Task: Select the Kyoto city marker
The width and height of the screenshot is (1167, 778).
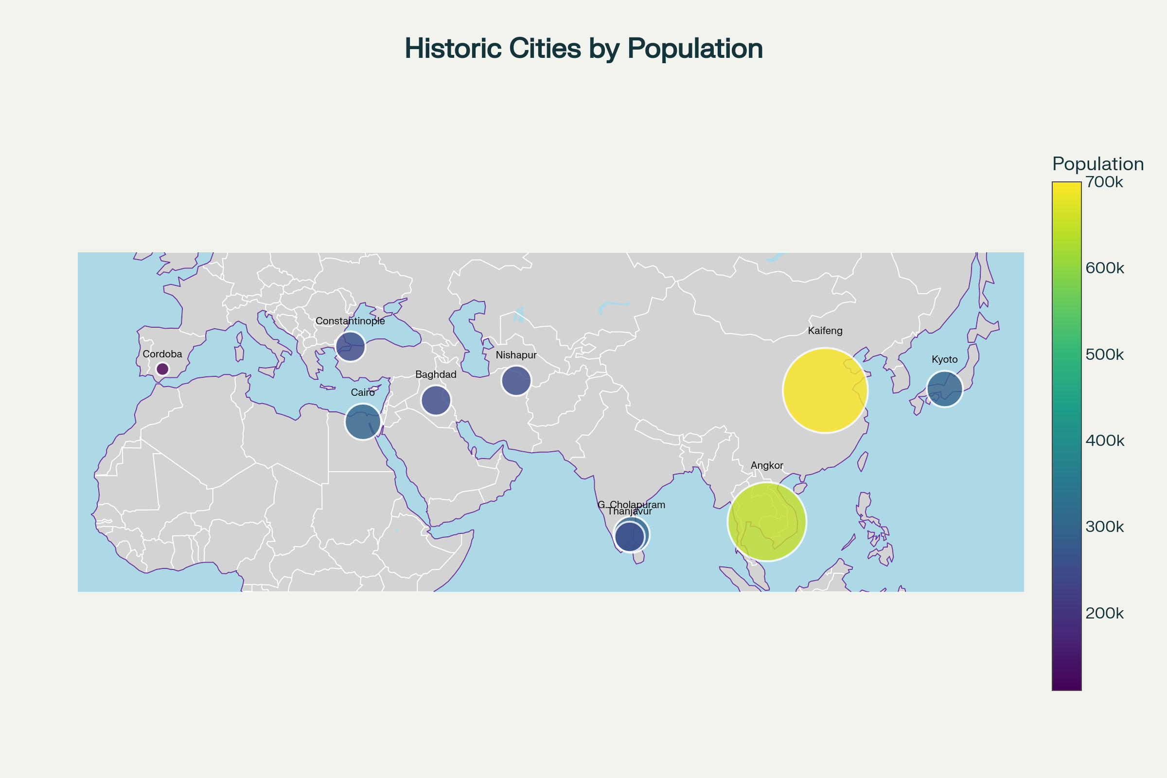Action: pos(944,389)
